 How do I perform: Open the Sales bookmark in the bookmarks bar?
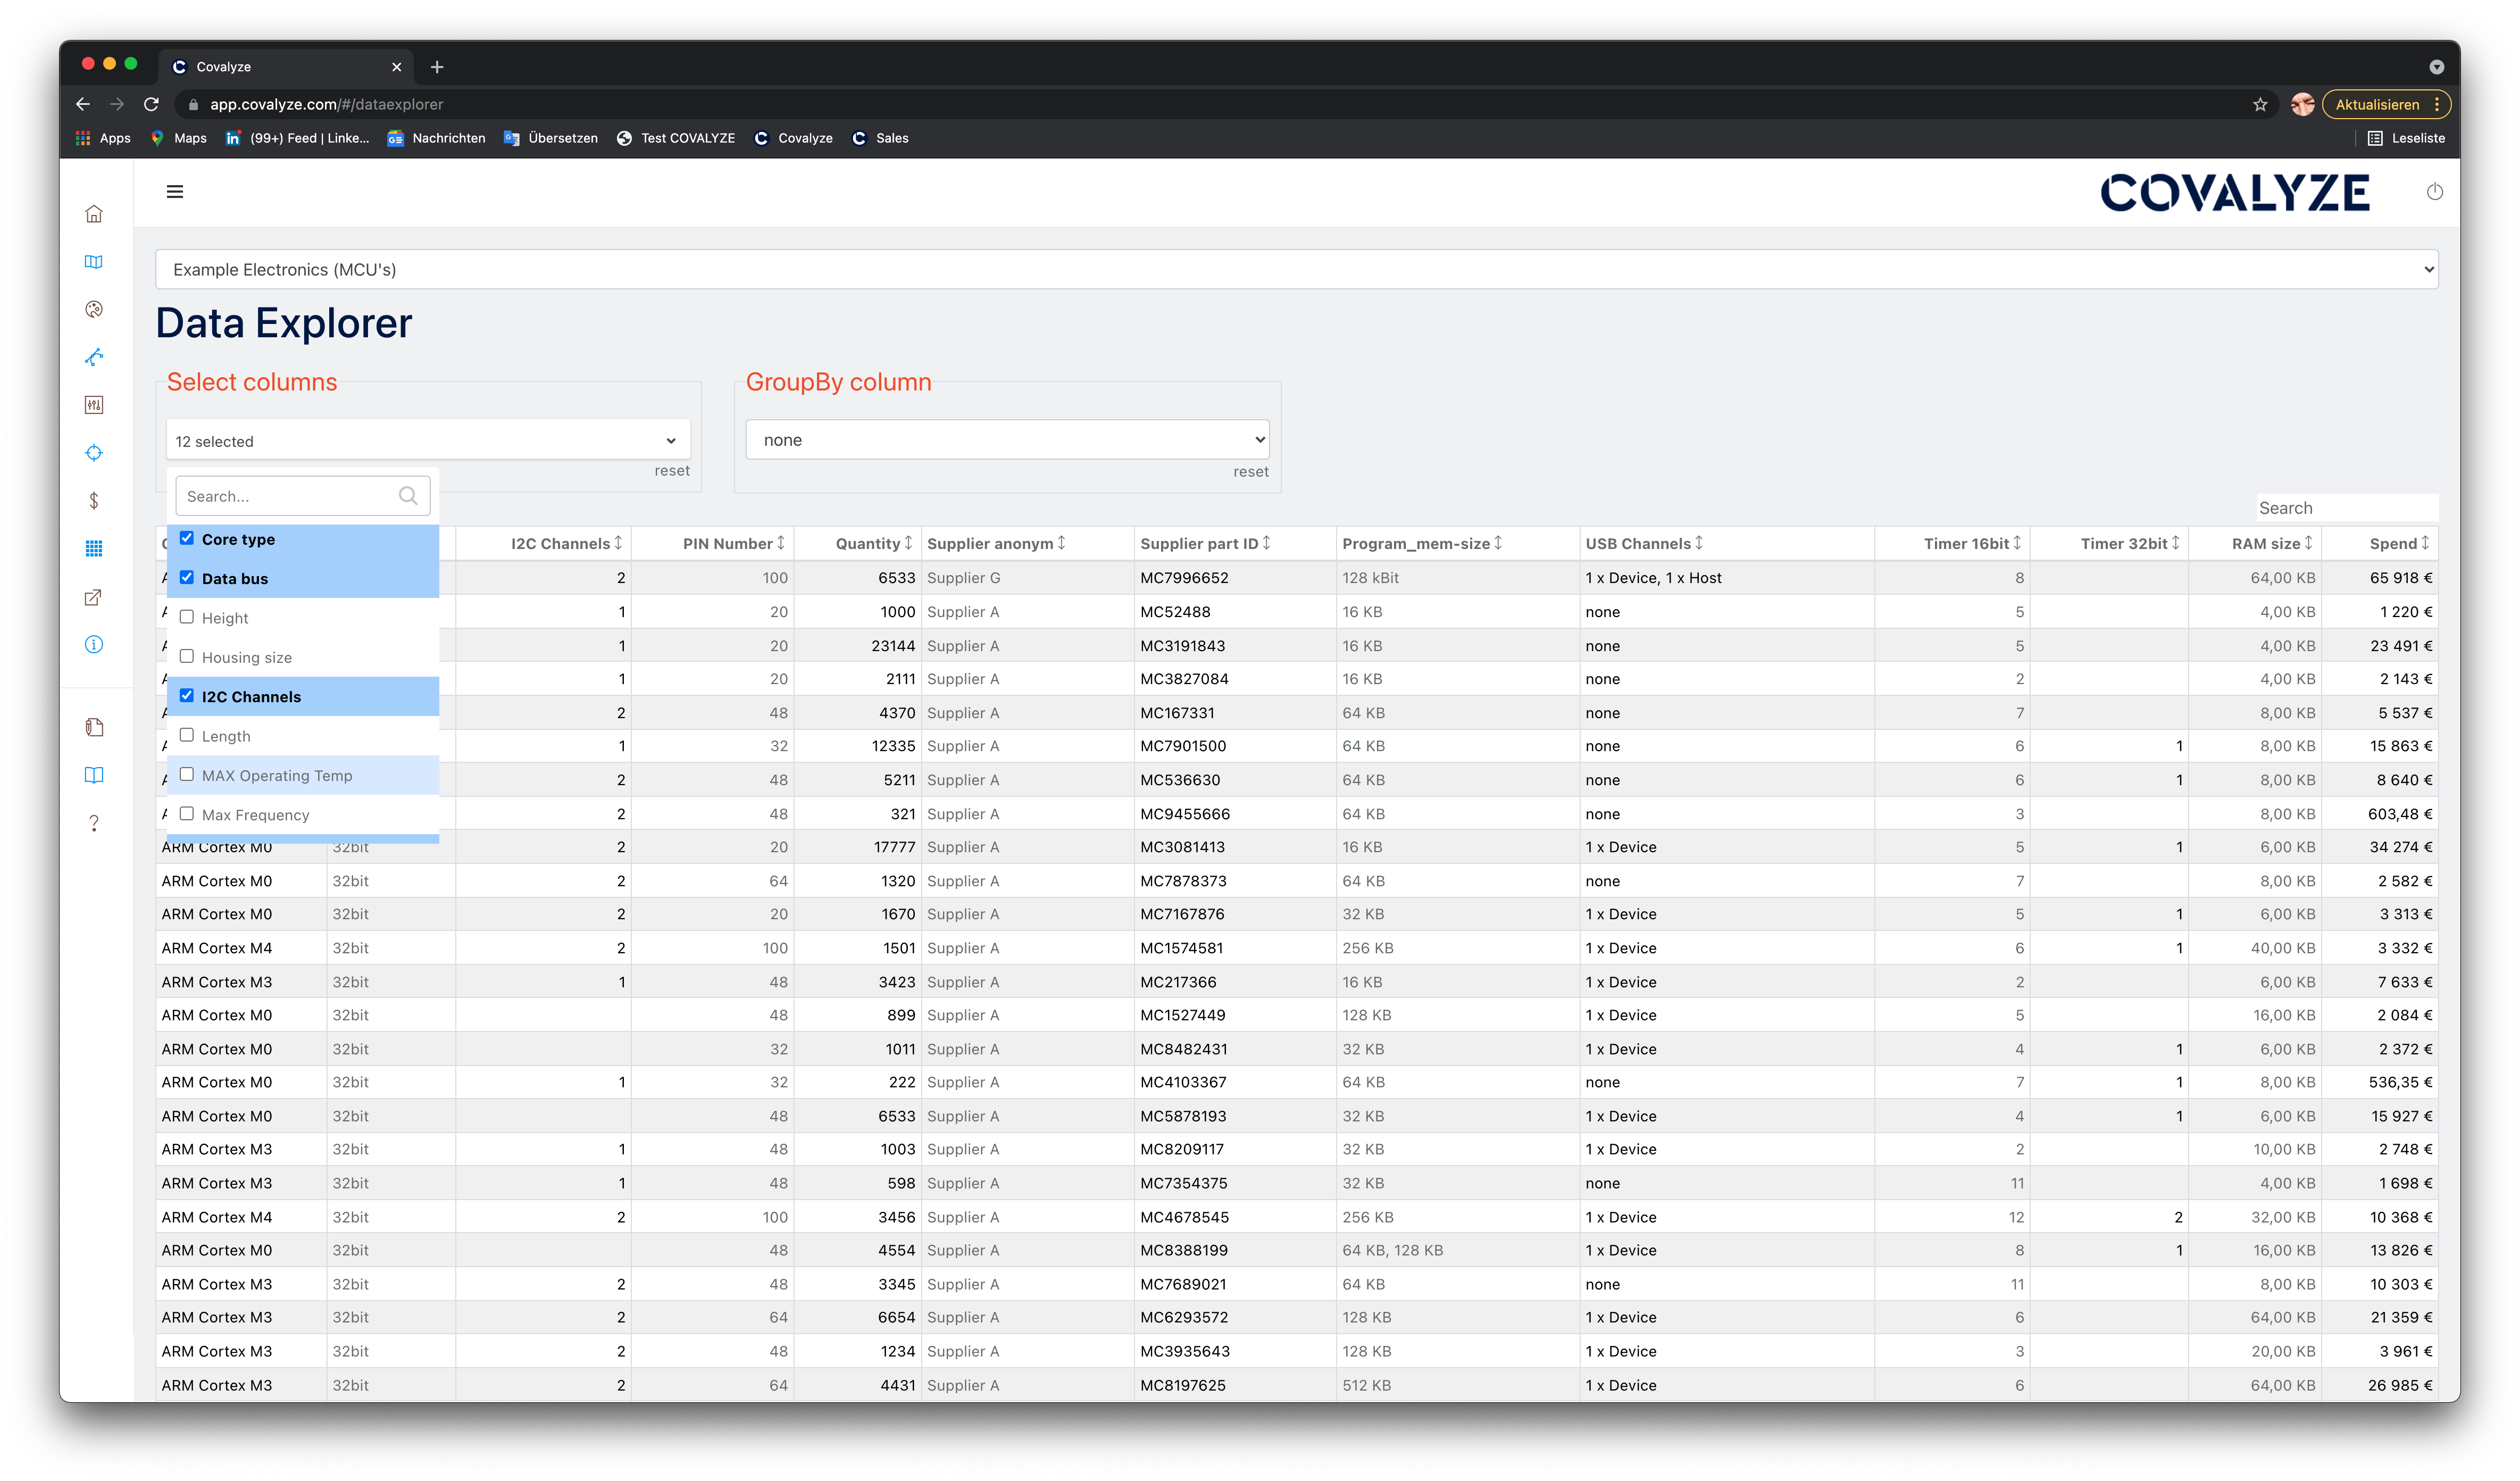[x=890, y=138]
